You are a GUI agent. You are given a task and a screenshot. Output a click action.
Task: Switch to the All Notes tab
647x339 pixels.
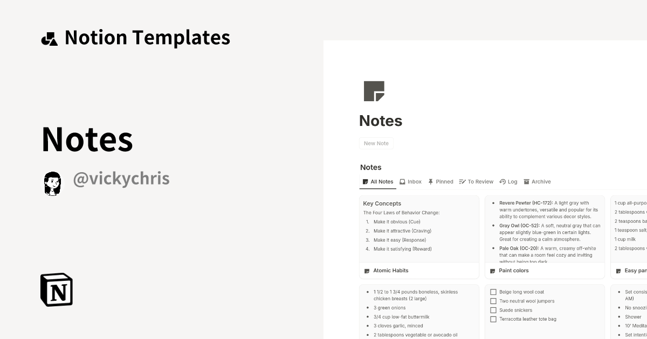point(378,181)
